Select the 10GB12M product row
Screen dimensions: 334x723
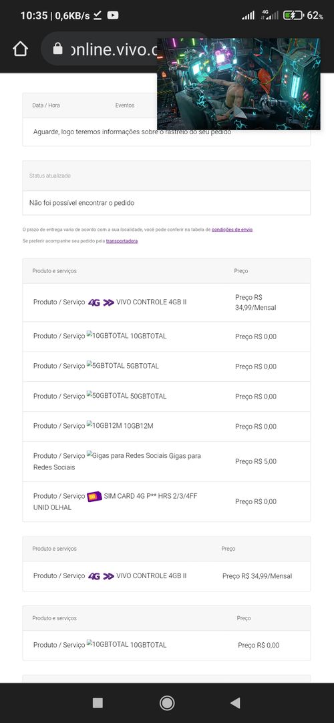(x=166, y=427)
